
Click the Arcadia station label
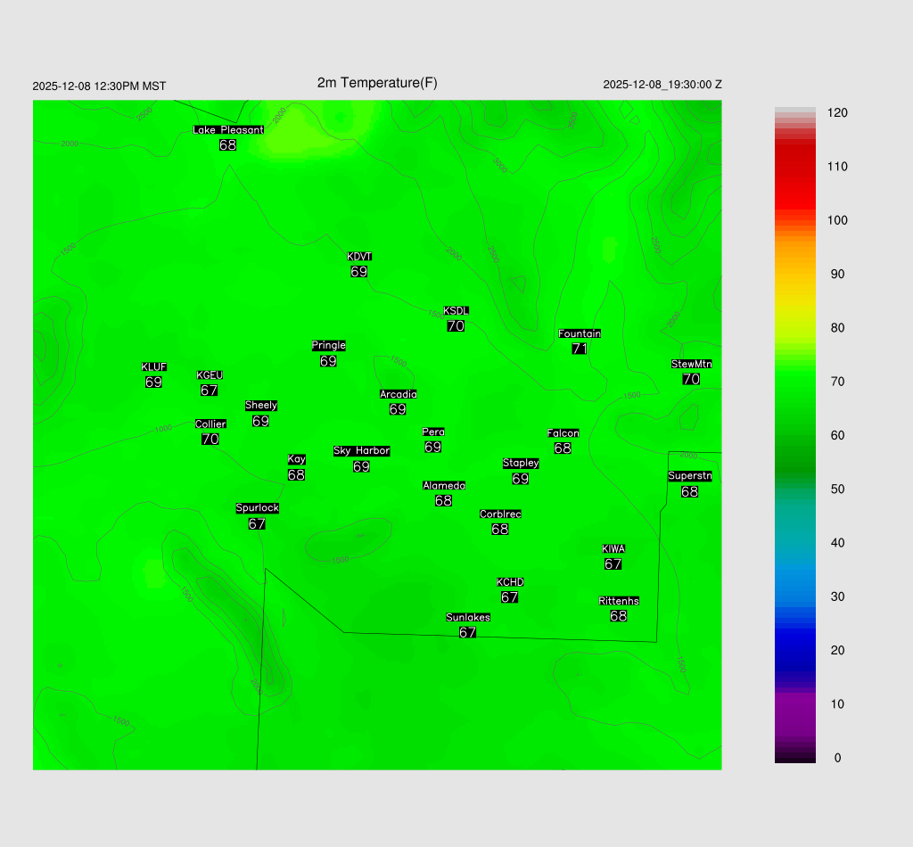pyautogui.click(x=398, y=394)
